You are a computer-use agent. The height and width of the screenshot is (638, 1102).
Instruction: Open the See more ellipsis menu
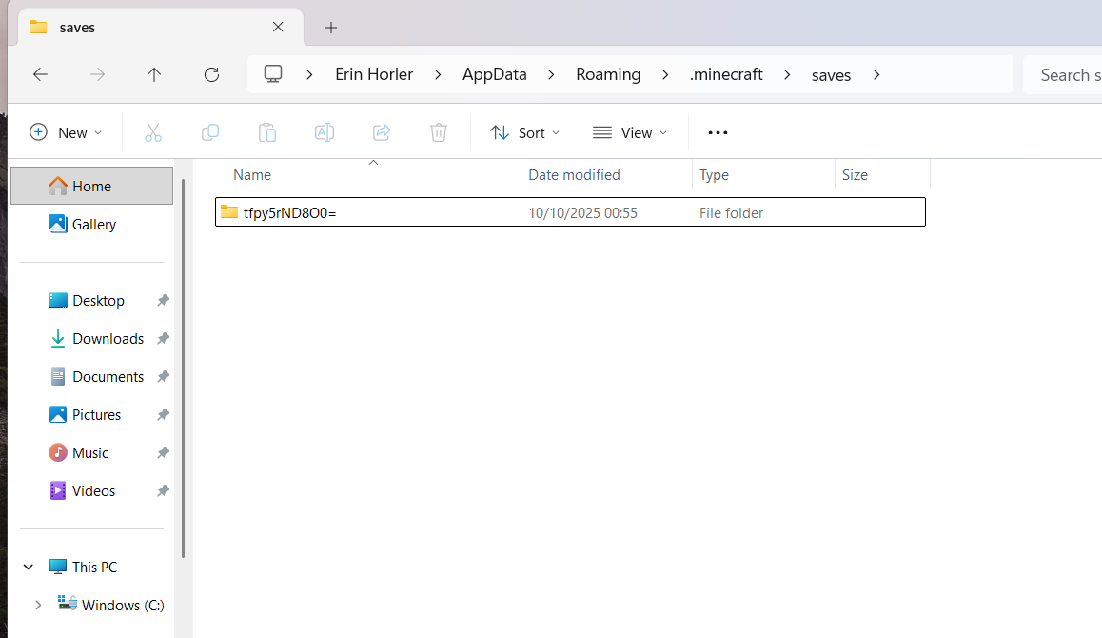click(x=718, y=132)
